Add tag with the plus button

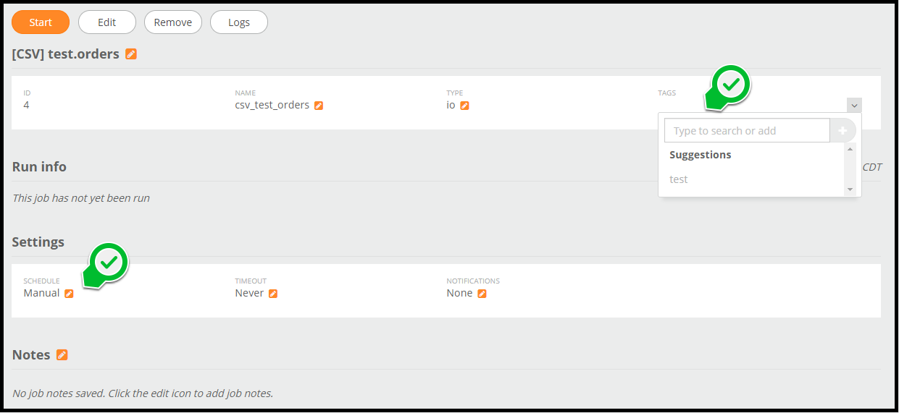coord(842,131)
